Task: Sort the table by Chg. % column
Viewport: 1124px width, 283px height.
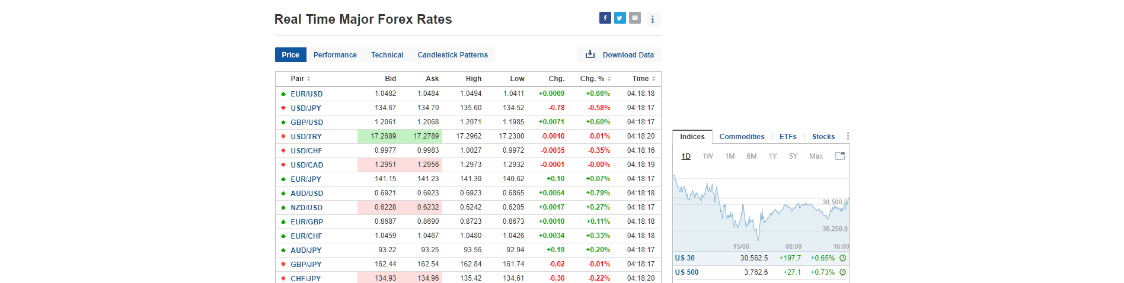Action: pos(595,79)
